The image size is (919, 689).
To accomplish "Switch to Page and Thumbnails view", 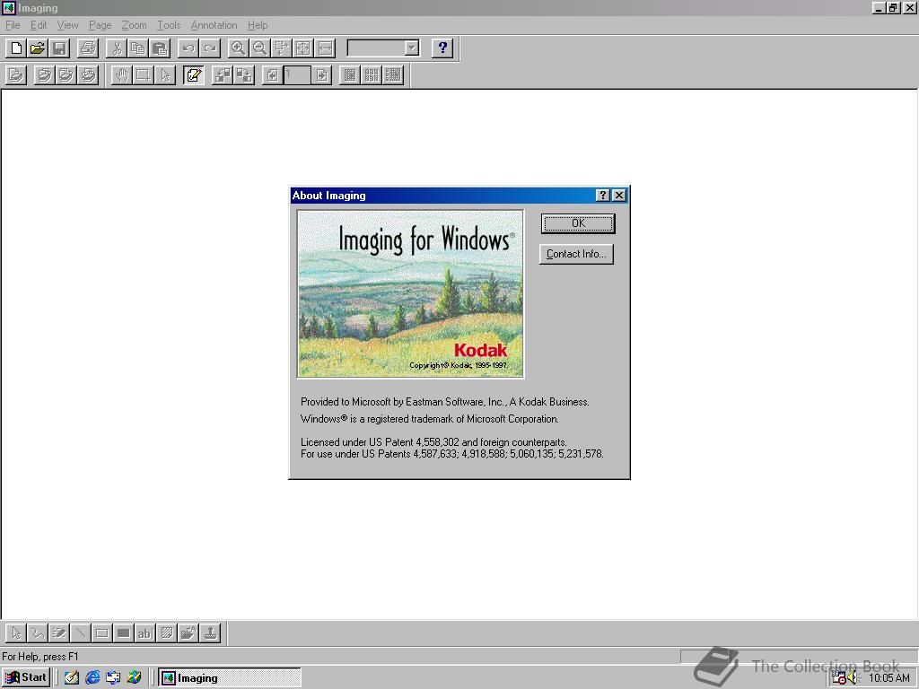I will 393,75.
